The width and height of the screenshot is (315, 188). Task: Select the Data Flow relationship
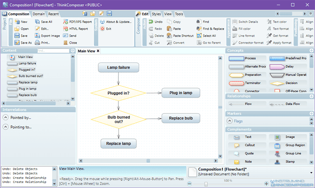[288, 104]
